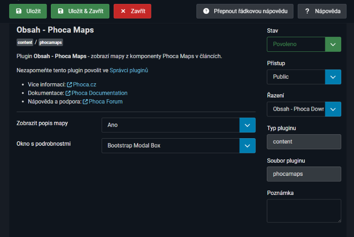This screenshot has width=354, height=237.
Task: Click the external link icon beside Phoca Documentation
Action: click(68, 93)
